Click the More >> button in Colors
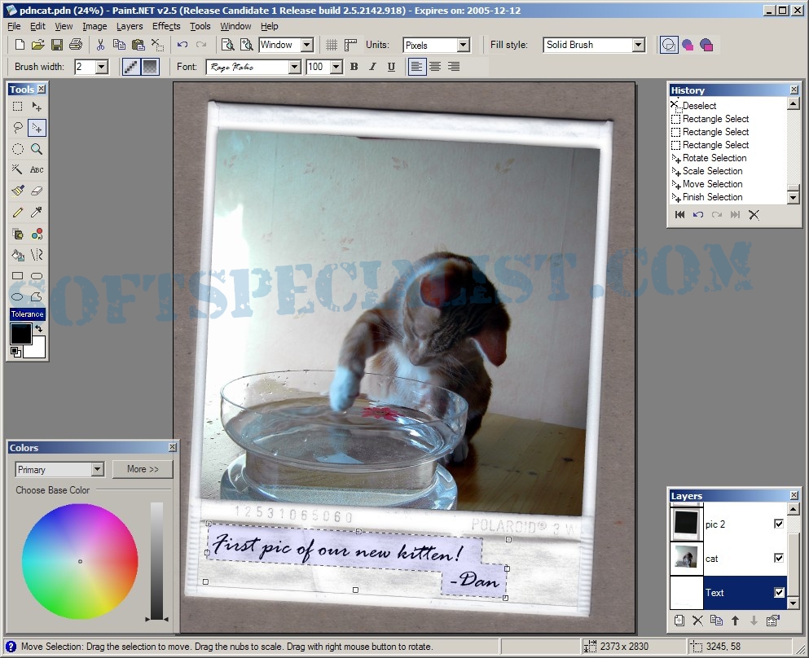Image resolution: width=809 pixels, height=658 pixels. point(143,469)
